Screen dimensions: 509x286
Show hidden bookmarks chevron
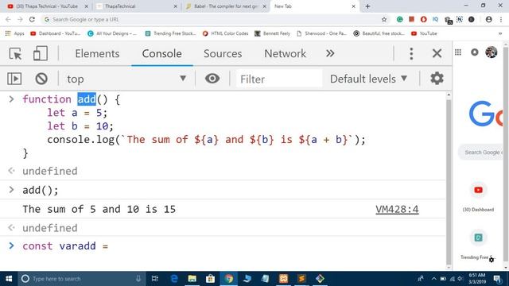[500, 33]
